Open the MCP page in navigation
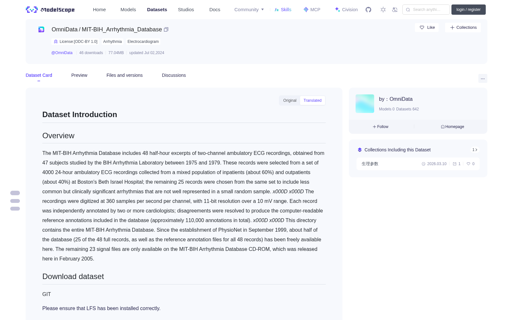 tap(312, 10)
